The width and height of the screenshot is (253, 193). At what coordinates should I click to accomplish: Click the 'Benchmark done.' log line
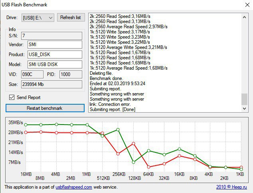coord(106,78)
